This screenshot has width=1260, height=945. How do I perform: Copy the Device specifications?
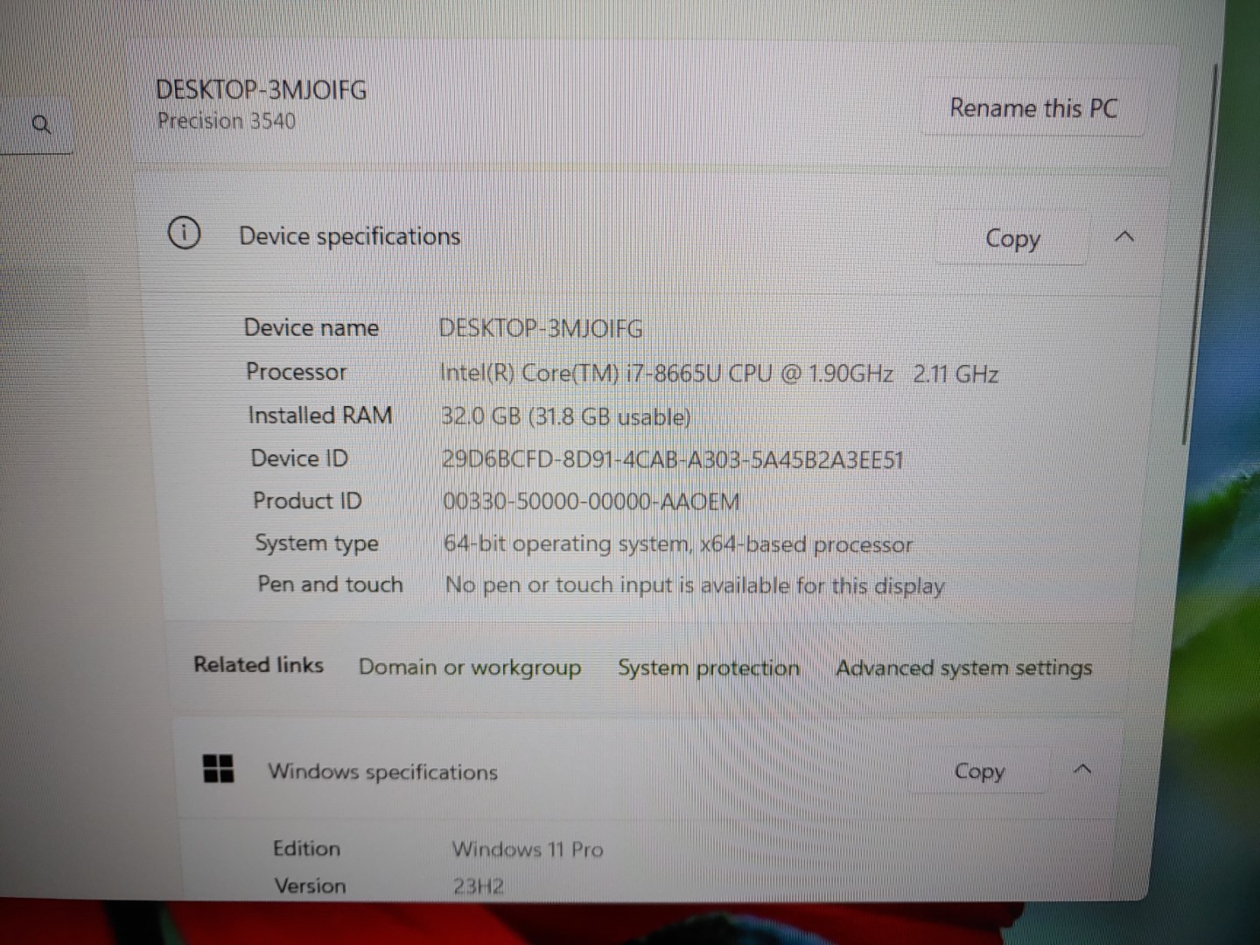coord(1012,238)
